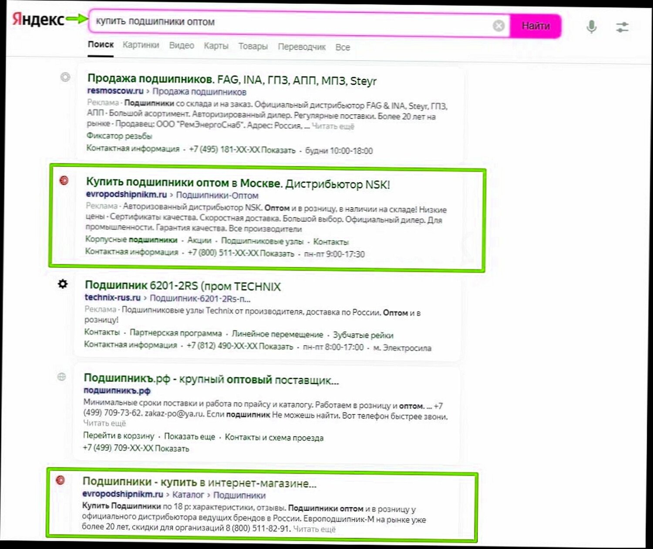Open search settings via the sliders icon
Screen dimensions: 653x549
(623, 27)
